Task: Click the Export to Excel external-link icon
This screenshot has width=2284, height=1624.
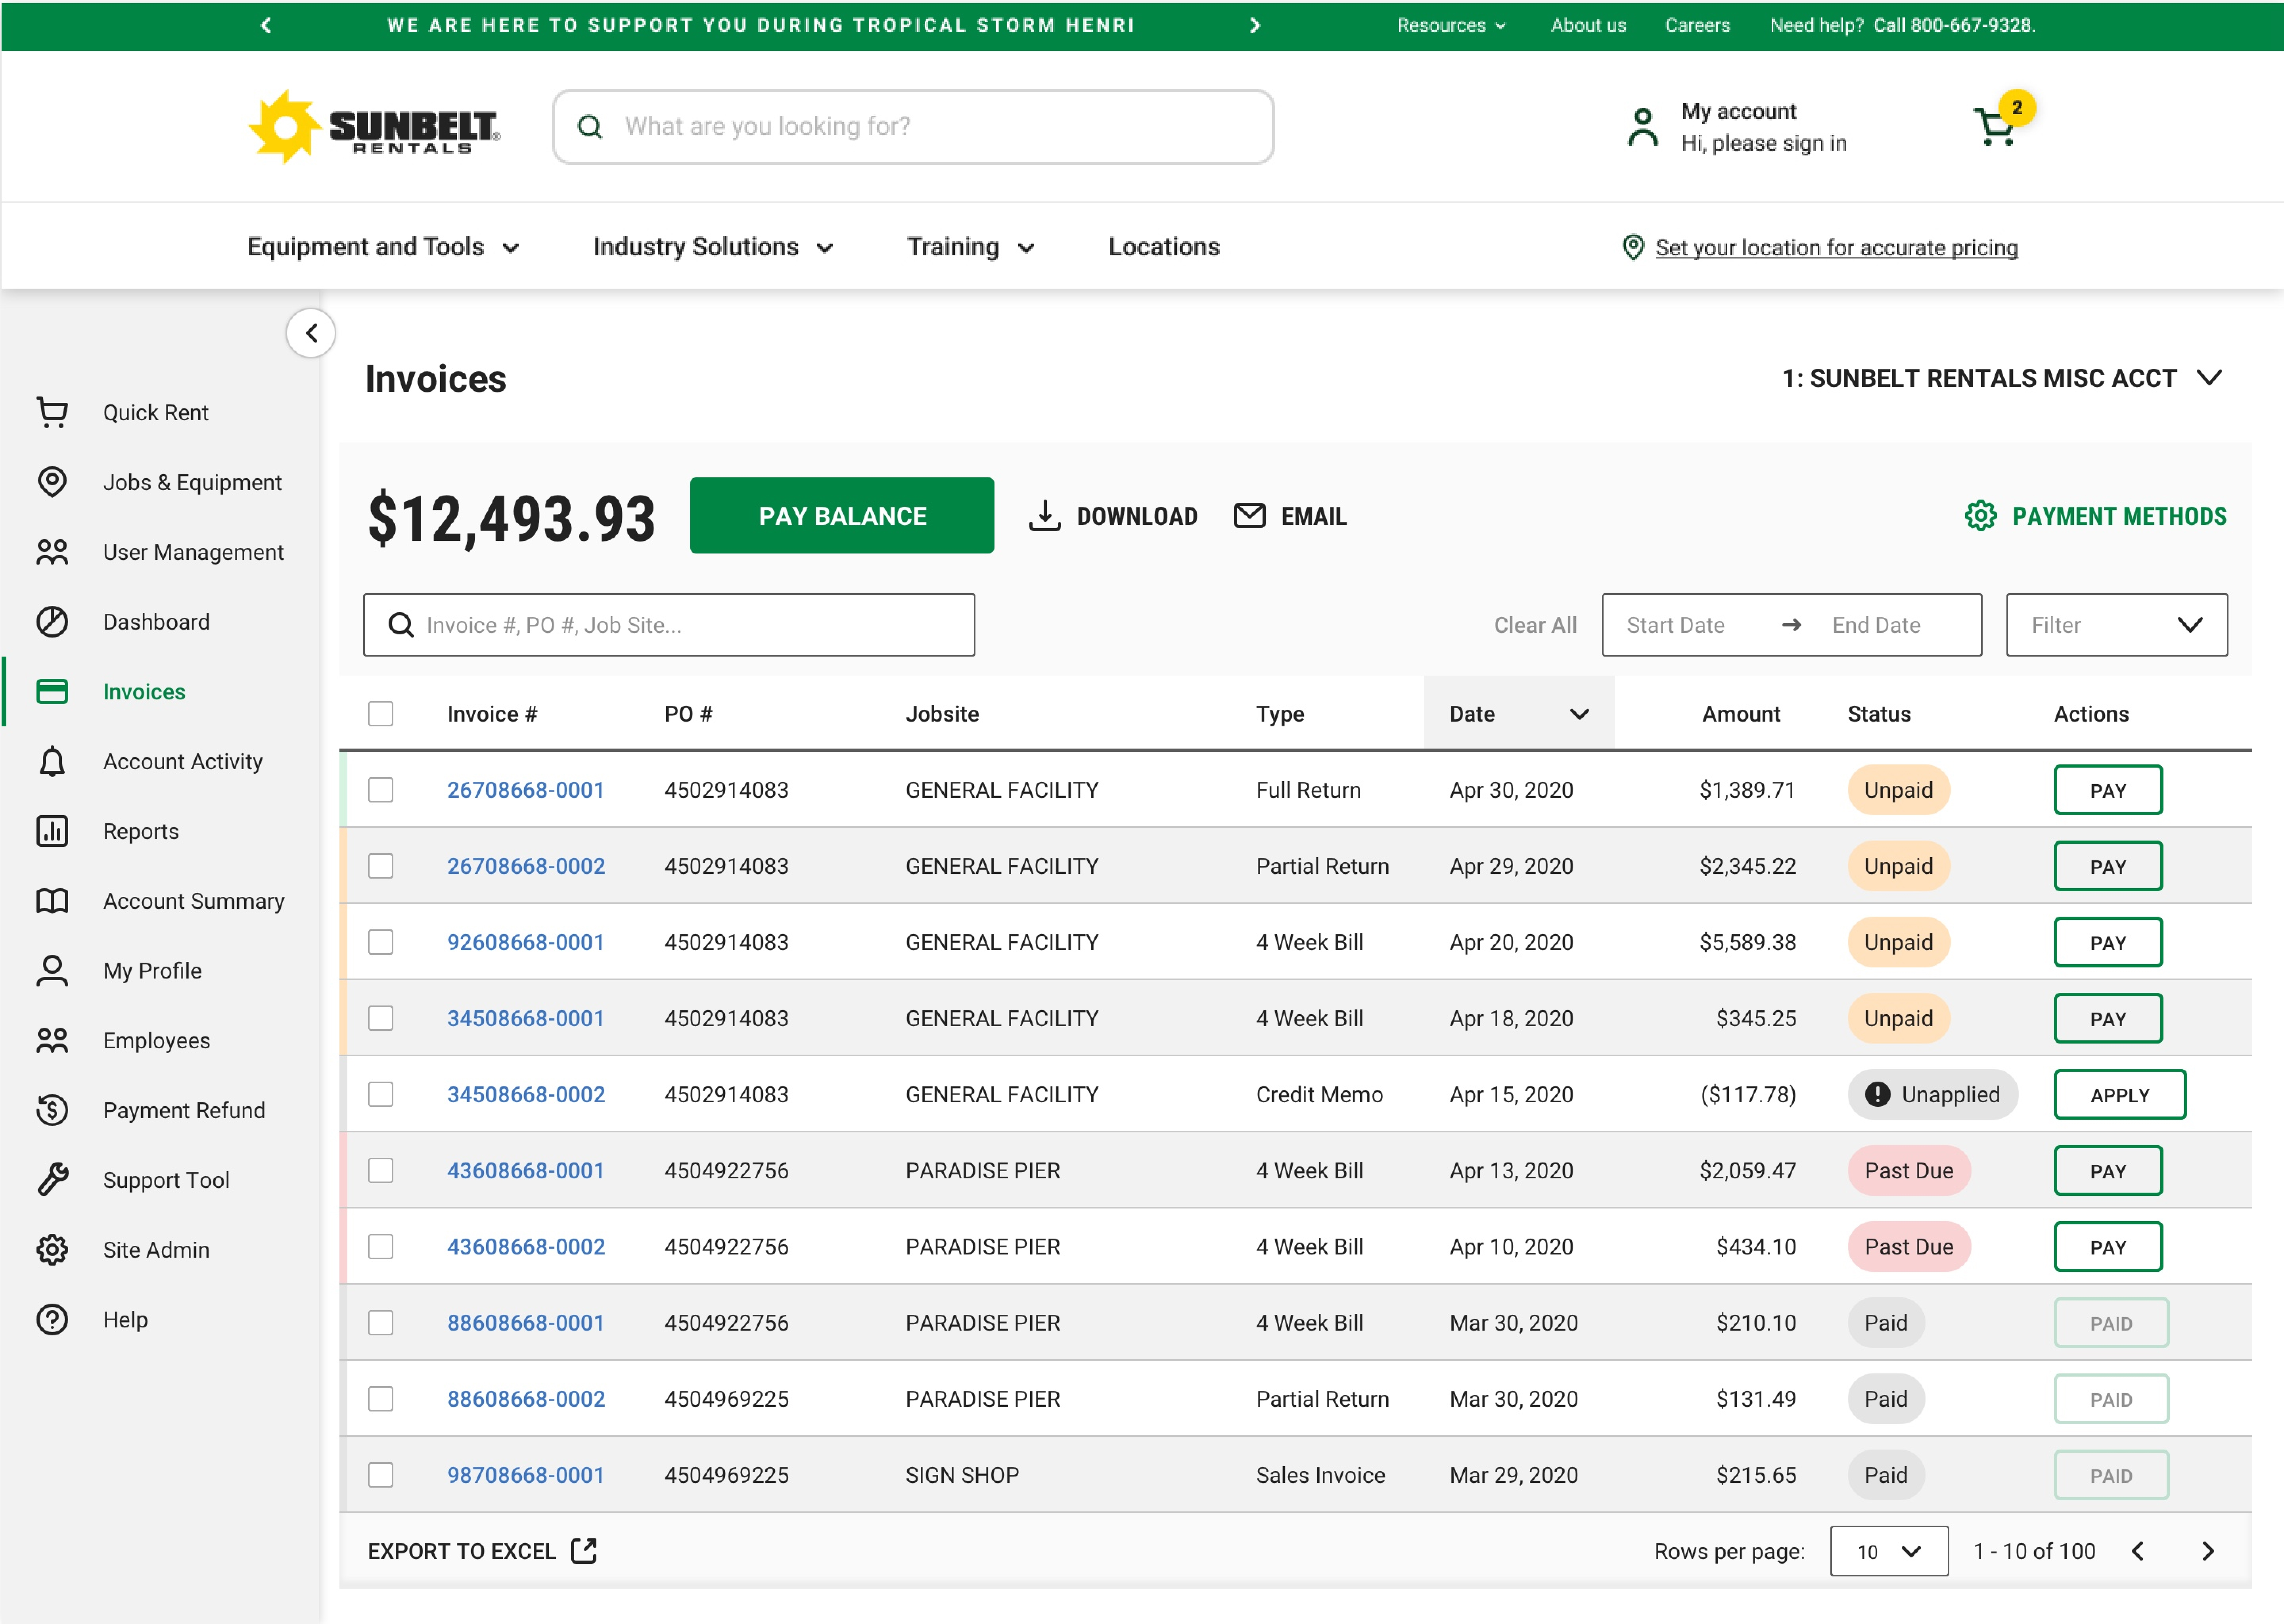Action: [584, 1551]
